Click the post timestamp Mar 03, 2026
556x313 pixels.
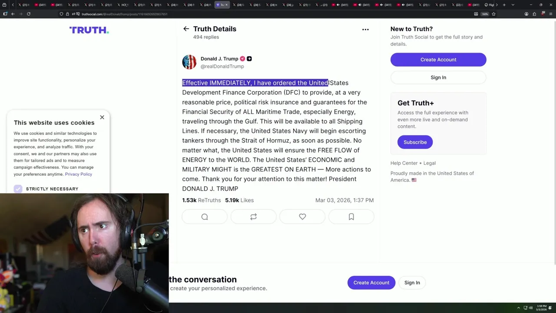[x=344, y=200]
